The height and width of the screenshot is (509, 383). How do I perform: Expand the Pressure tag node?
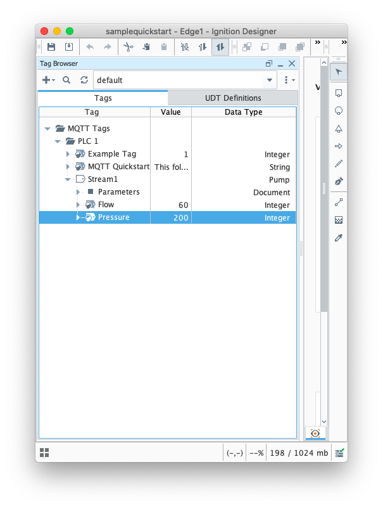coord(78,217)
